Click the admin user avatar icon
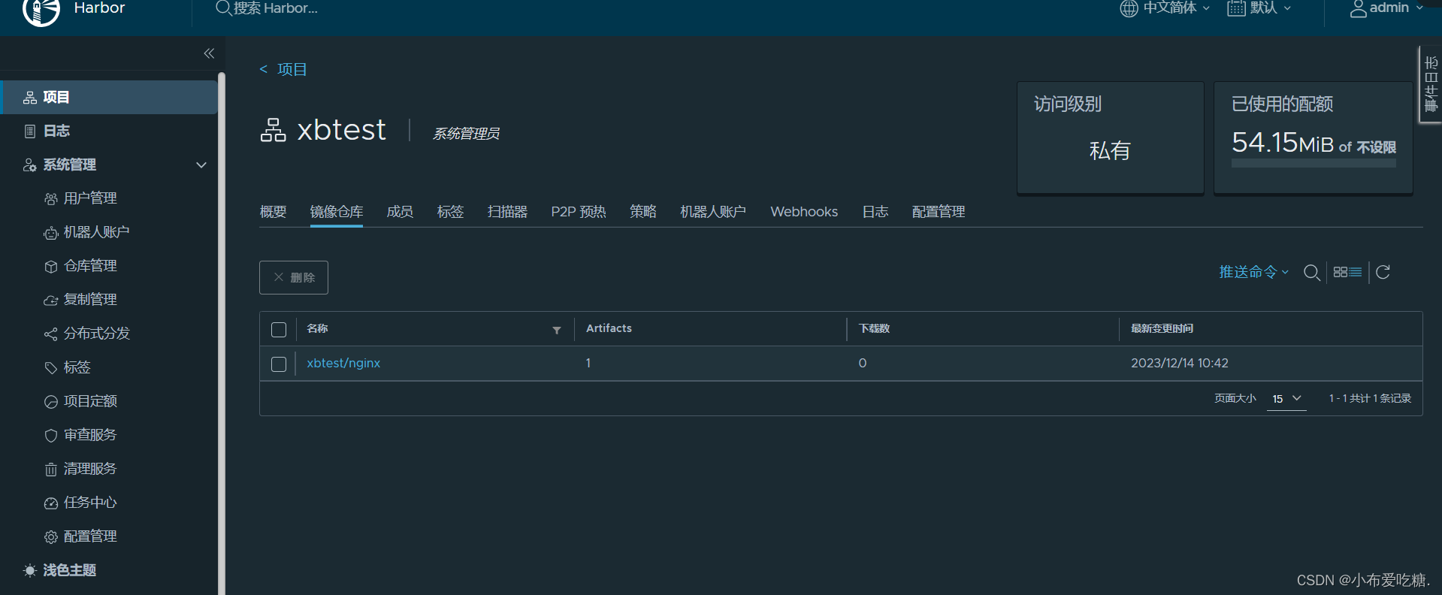The image size is (1442, 595). 1358,9
